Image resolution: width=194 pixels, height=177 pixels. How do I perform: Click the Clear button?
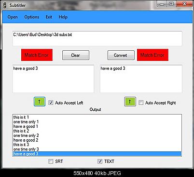tap(76, 55)
